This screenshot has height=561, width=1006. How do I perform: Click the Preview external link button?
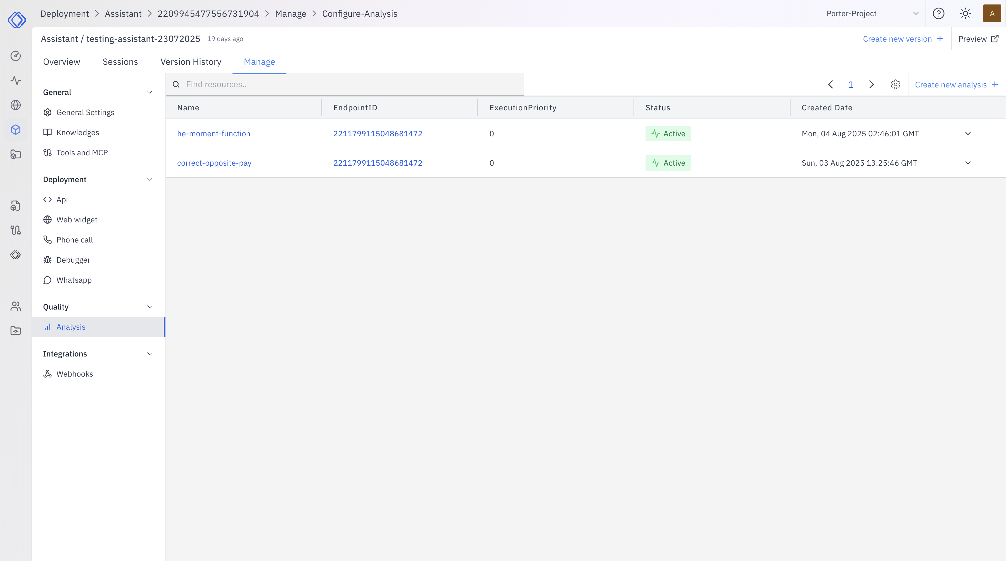click(978, 39)
